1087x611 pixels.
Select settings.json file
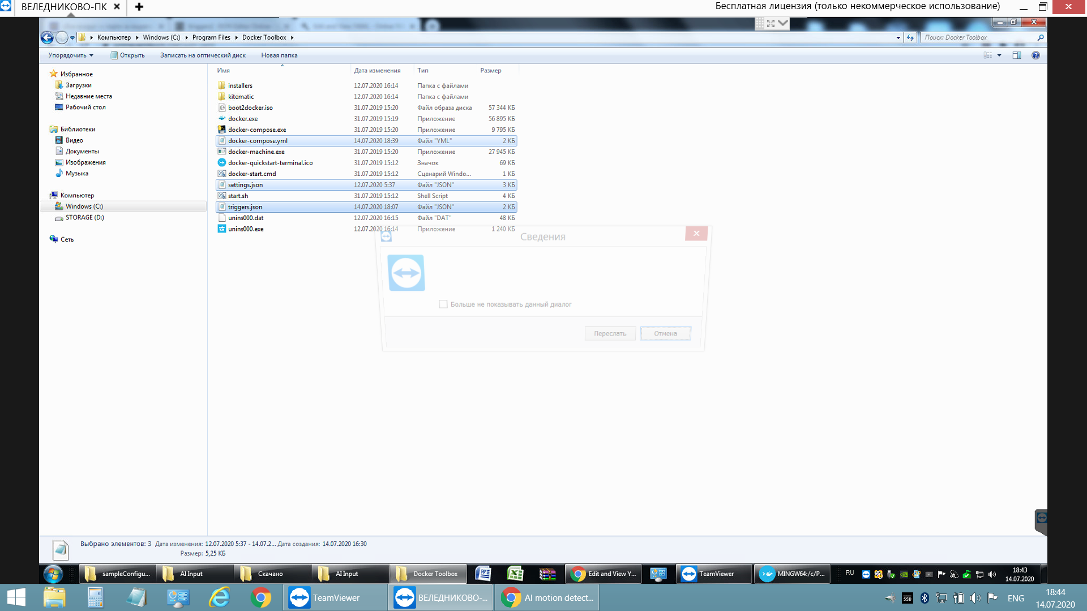366,185
